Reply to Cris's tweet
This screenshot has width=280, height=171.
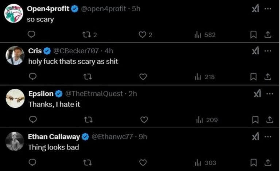point(32,77)
